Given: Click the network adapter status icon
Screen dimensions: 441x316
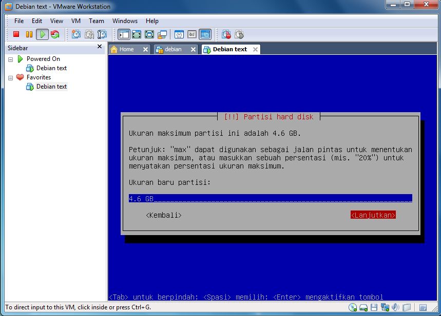Looking at the screenshot, I should click(x=385, y=308).
